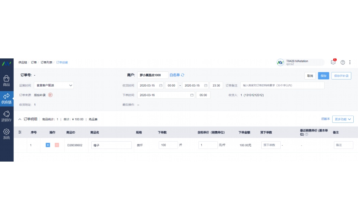Viewport: 358px width, 220px height.
Task: Expand the 更多功能 dropdown
Action: (x=343, y=119)
